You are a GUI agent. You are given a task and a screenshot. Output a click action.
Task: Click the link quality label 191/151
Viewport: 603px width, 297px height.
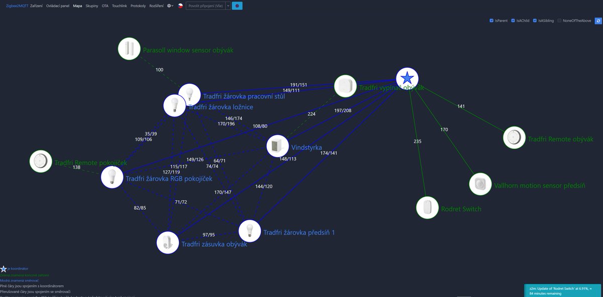click(298, 85)
